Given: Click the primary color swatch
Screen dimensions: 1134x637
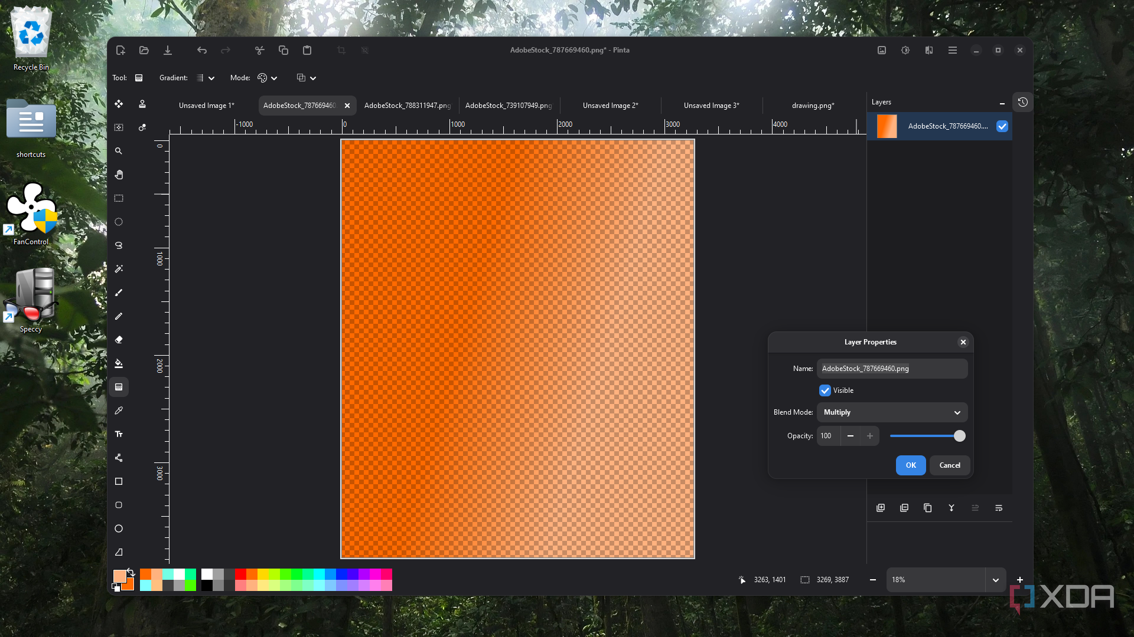Looking at the screenshot, I should click(120, 576).
